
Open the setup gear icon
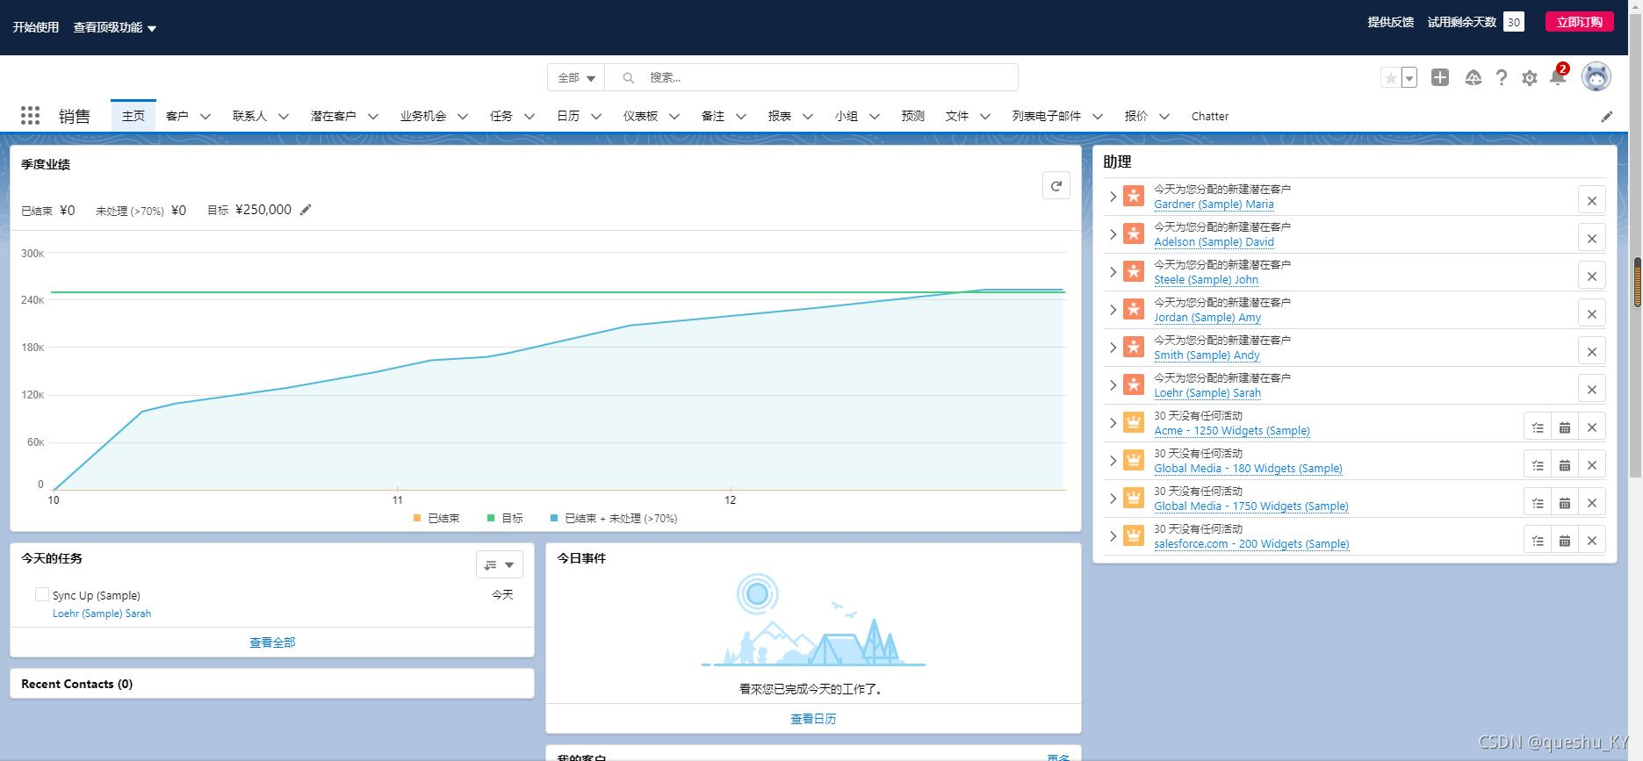pyautogui.click(x=1530, y=77)
